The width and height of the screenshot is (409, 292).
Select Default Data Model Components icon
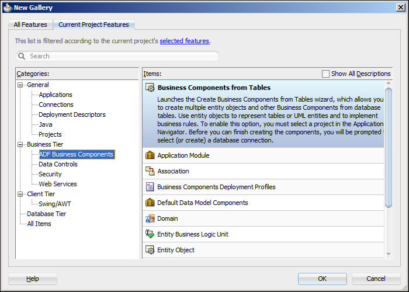click(x=150, y=203)
